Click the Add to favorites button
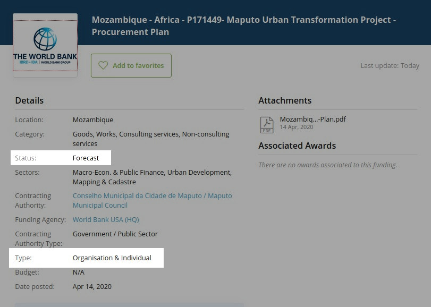Image resolution: width=431 pixels, height=307 pixels. [131, 65]
